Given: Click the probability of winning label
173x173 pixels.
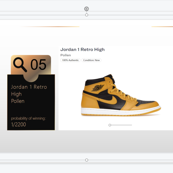Looking at the screenshot, I should (x=28, y=118).
